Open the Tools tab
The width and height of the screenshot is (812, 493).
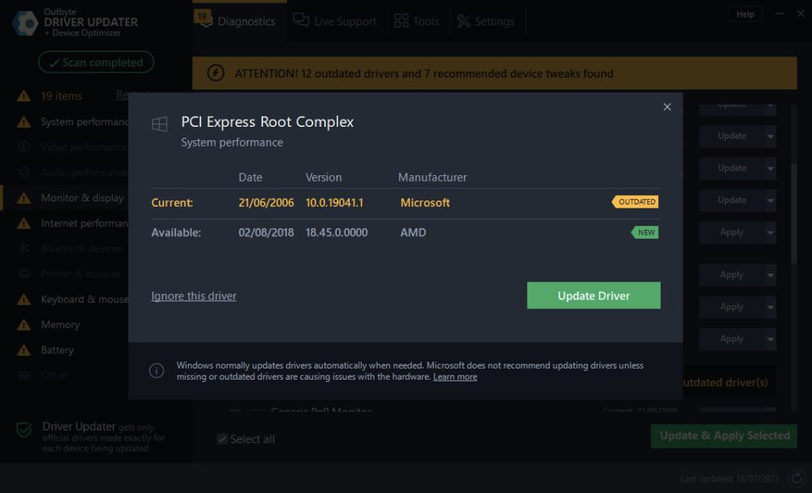[417, 21]
